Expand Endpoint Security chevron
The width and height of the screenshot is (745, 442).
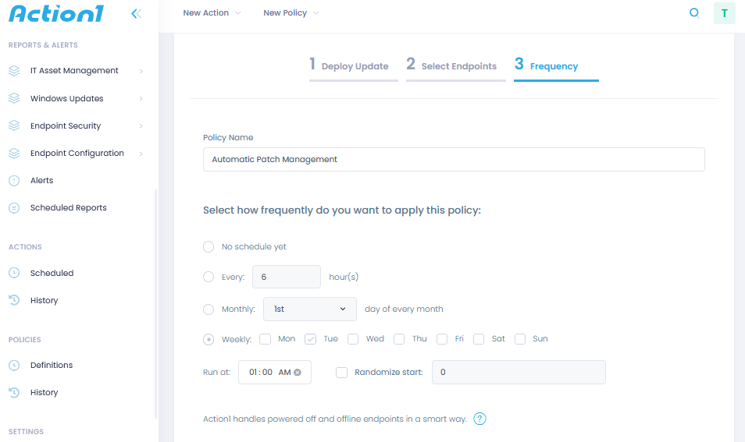(x=141, y=126)
